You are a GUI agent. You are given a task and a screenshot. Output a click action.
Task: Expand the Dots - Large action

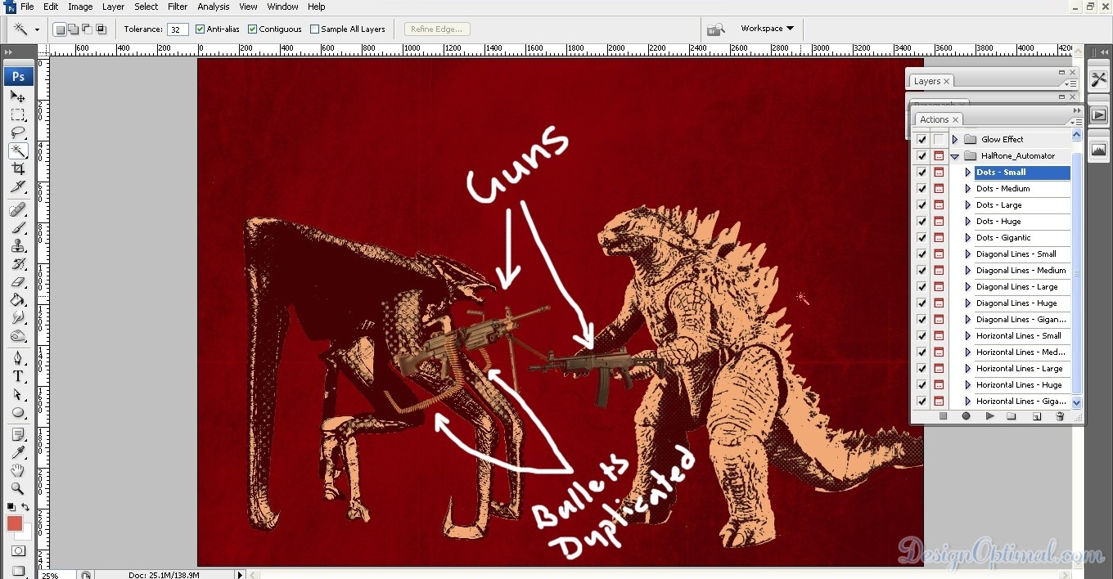point(967,205)
